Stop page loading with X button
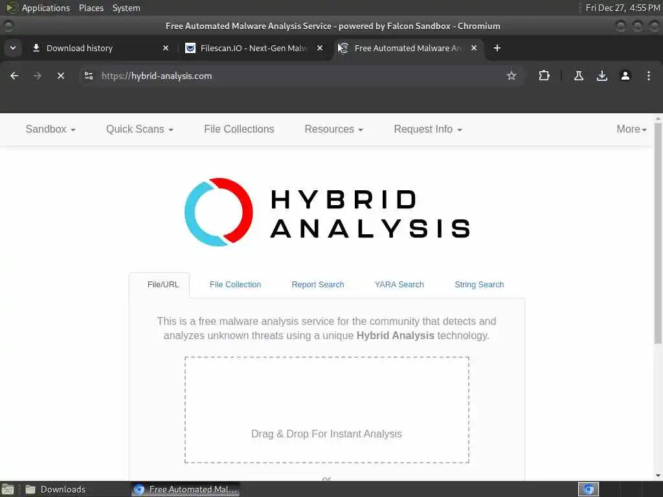Viewport: 663px width, 497px height. pyautogui.click(x=61, y=76)
